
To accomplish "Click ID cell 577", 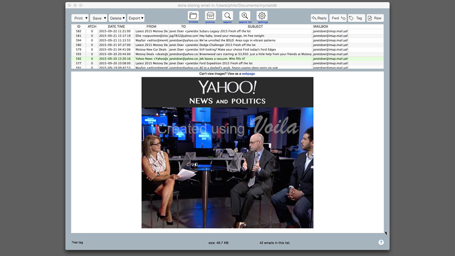I will click(79, 63).
